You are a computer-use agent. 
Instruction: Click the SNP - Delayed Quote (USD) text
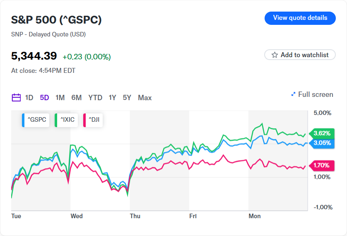click(48, 34)
